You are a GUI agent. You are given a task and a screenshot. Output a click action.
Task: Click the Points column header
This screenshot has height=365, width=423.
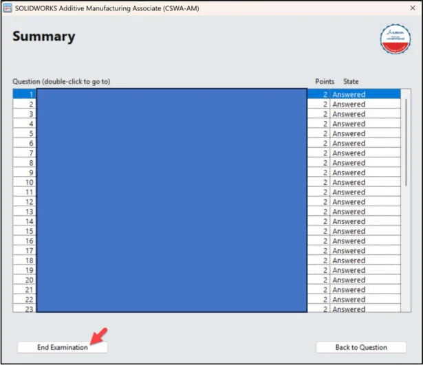coord(325,82)
